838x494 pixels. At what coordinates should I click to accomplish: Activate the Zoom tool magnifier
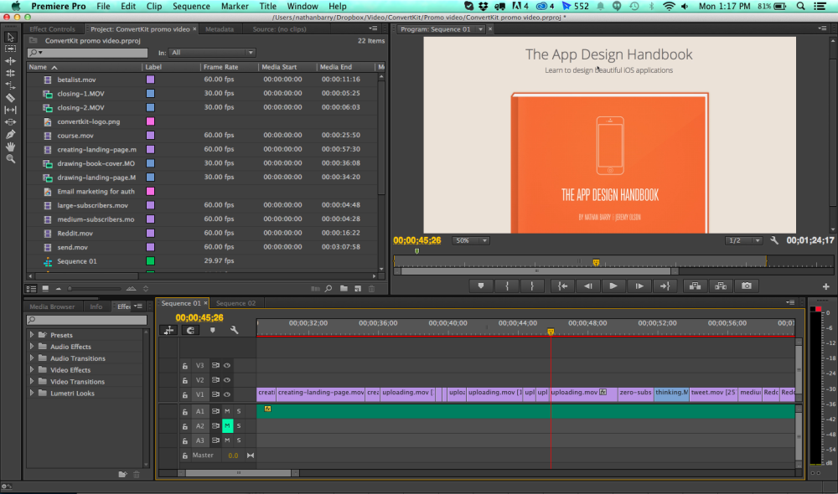pos(11,158)
